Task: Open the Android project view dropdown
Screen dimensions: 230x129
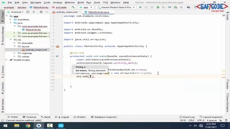Action: point(15,12)
